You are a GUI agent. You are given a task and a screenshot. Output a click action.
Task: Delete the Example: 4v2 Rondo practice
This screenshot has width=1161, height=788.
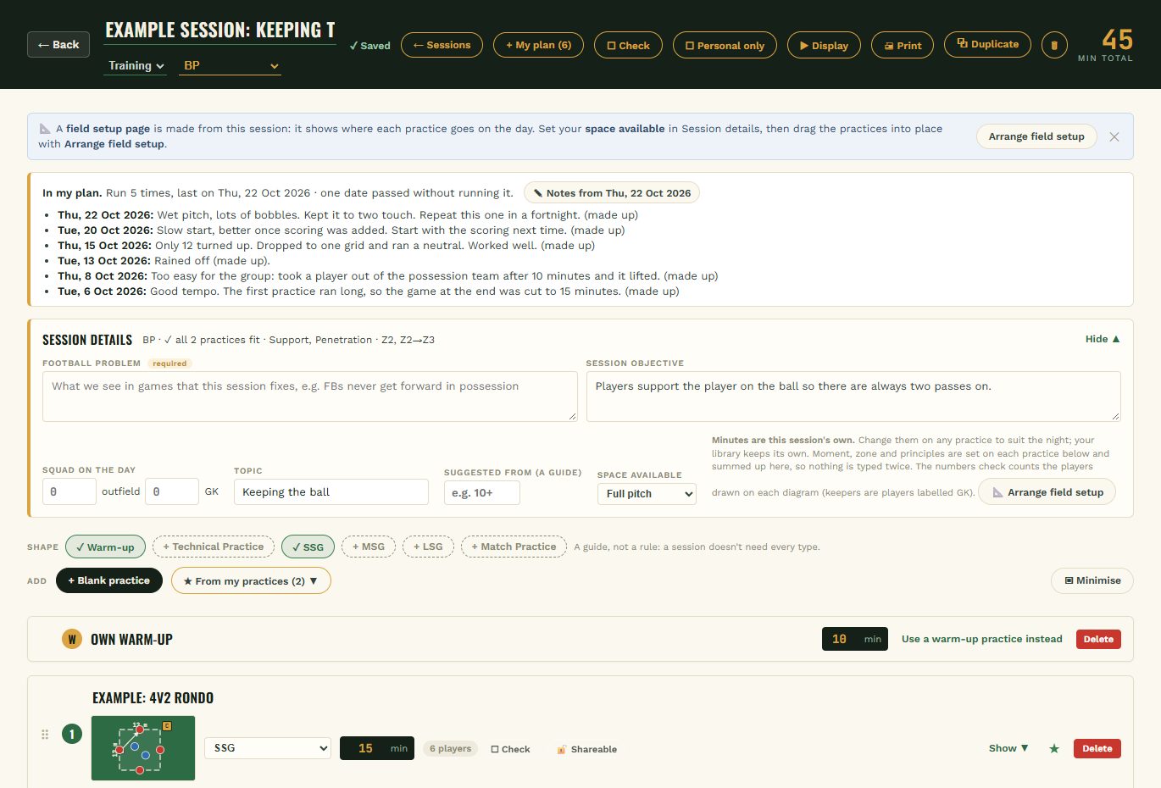click(1097, 748)
